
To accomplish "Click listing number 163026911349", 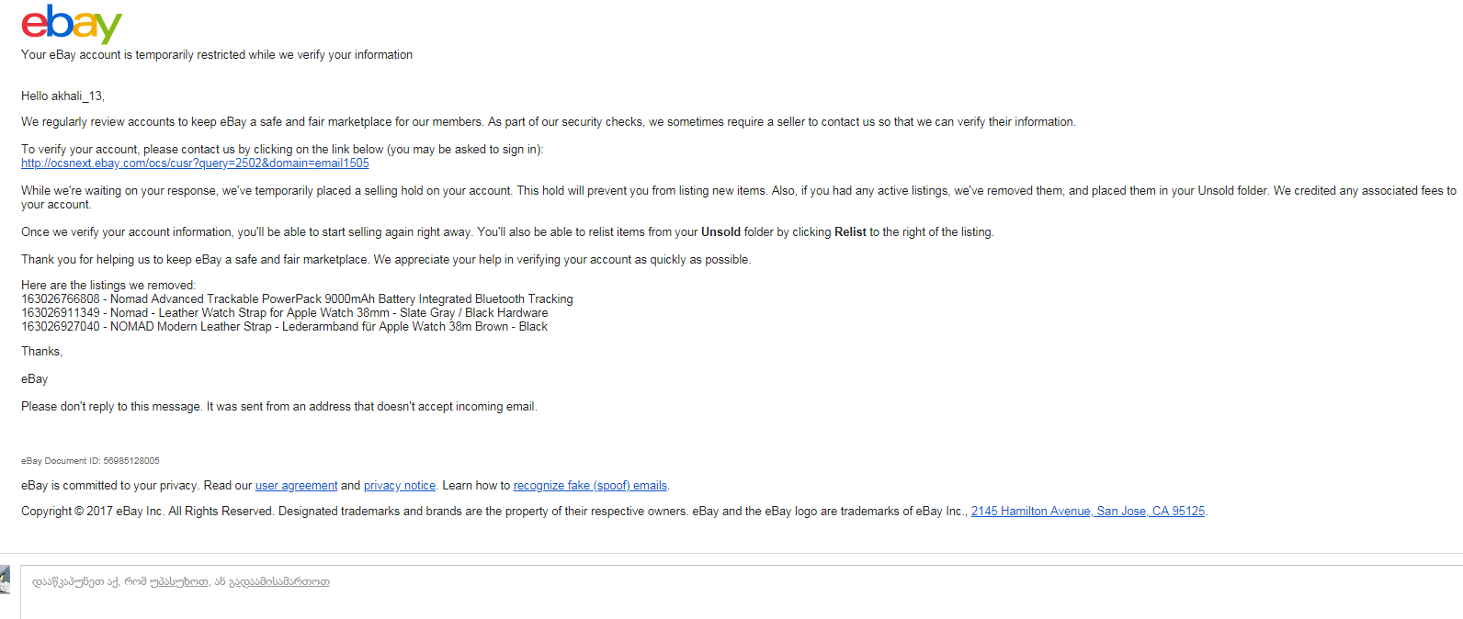I will tap(61, 313).
